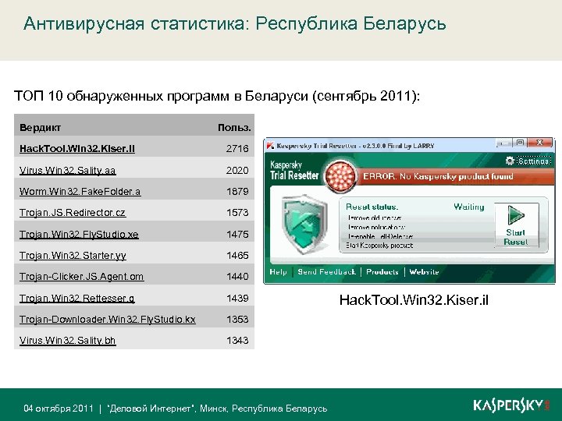Click the Вердикт column header
The image size is (562, 421).
tap(40, 128)
